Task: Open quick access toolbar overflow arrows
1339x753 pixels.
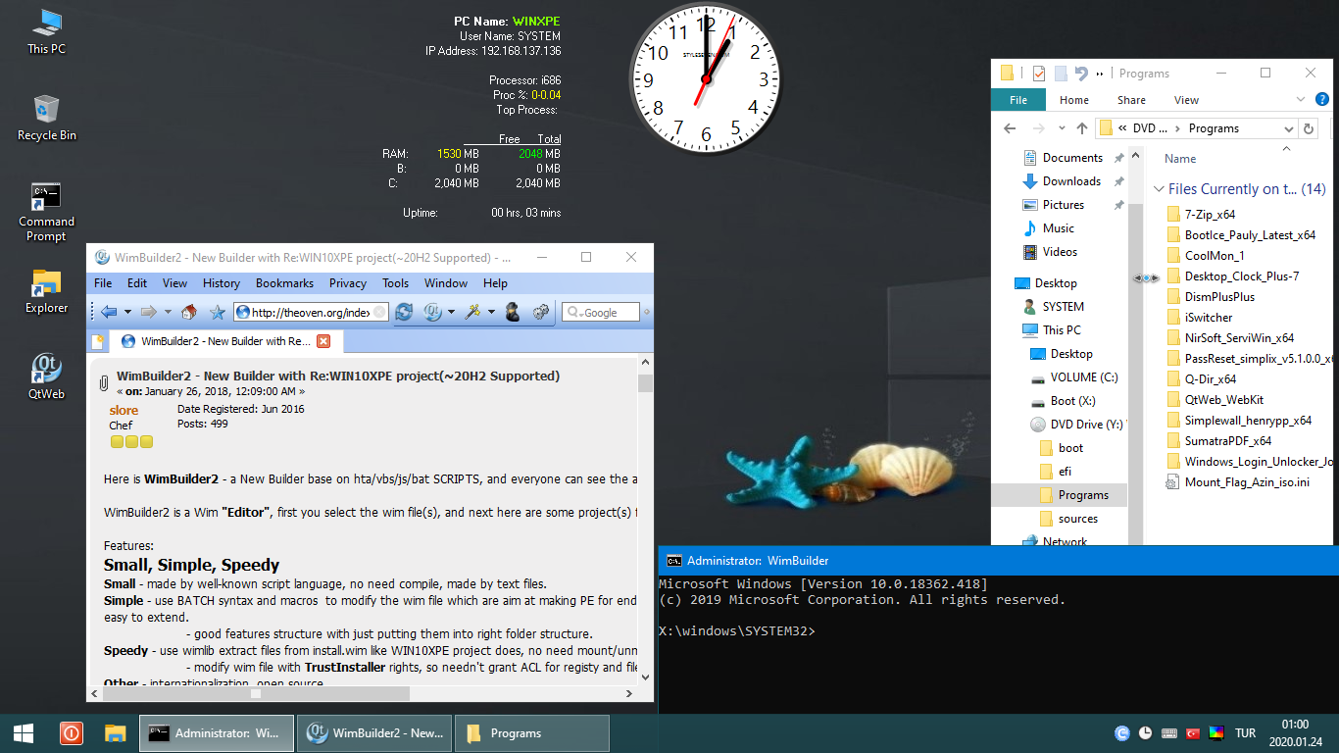Action: (x=1099, y=74)
